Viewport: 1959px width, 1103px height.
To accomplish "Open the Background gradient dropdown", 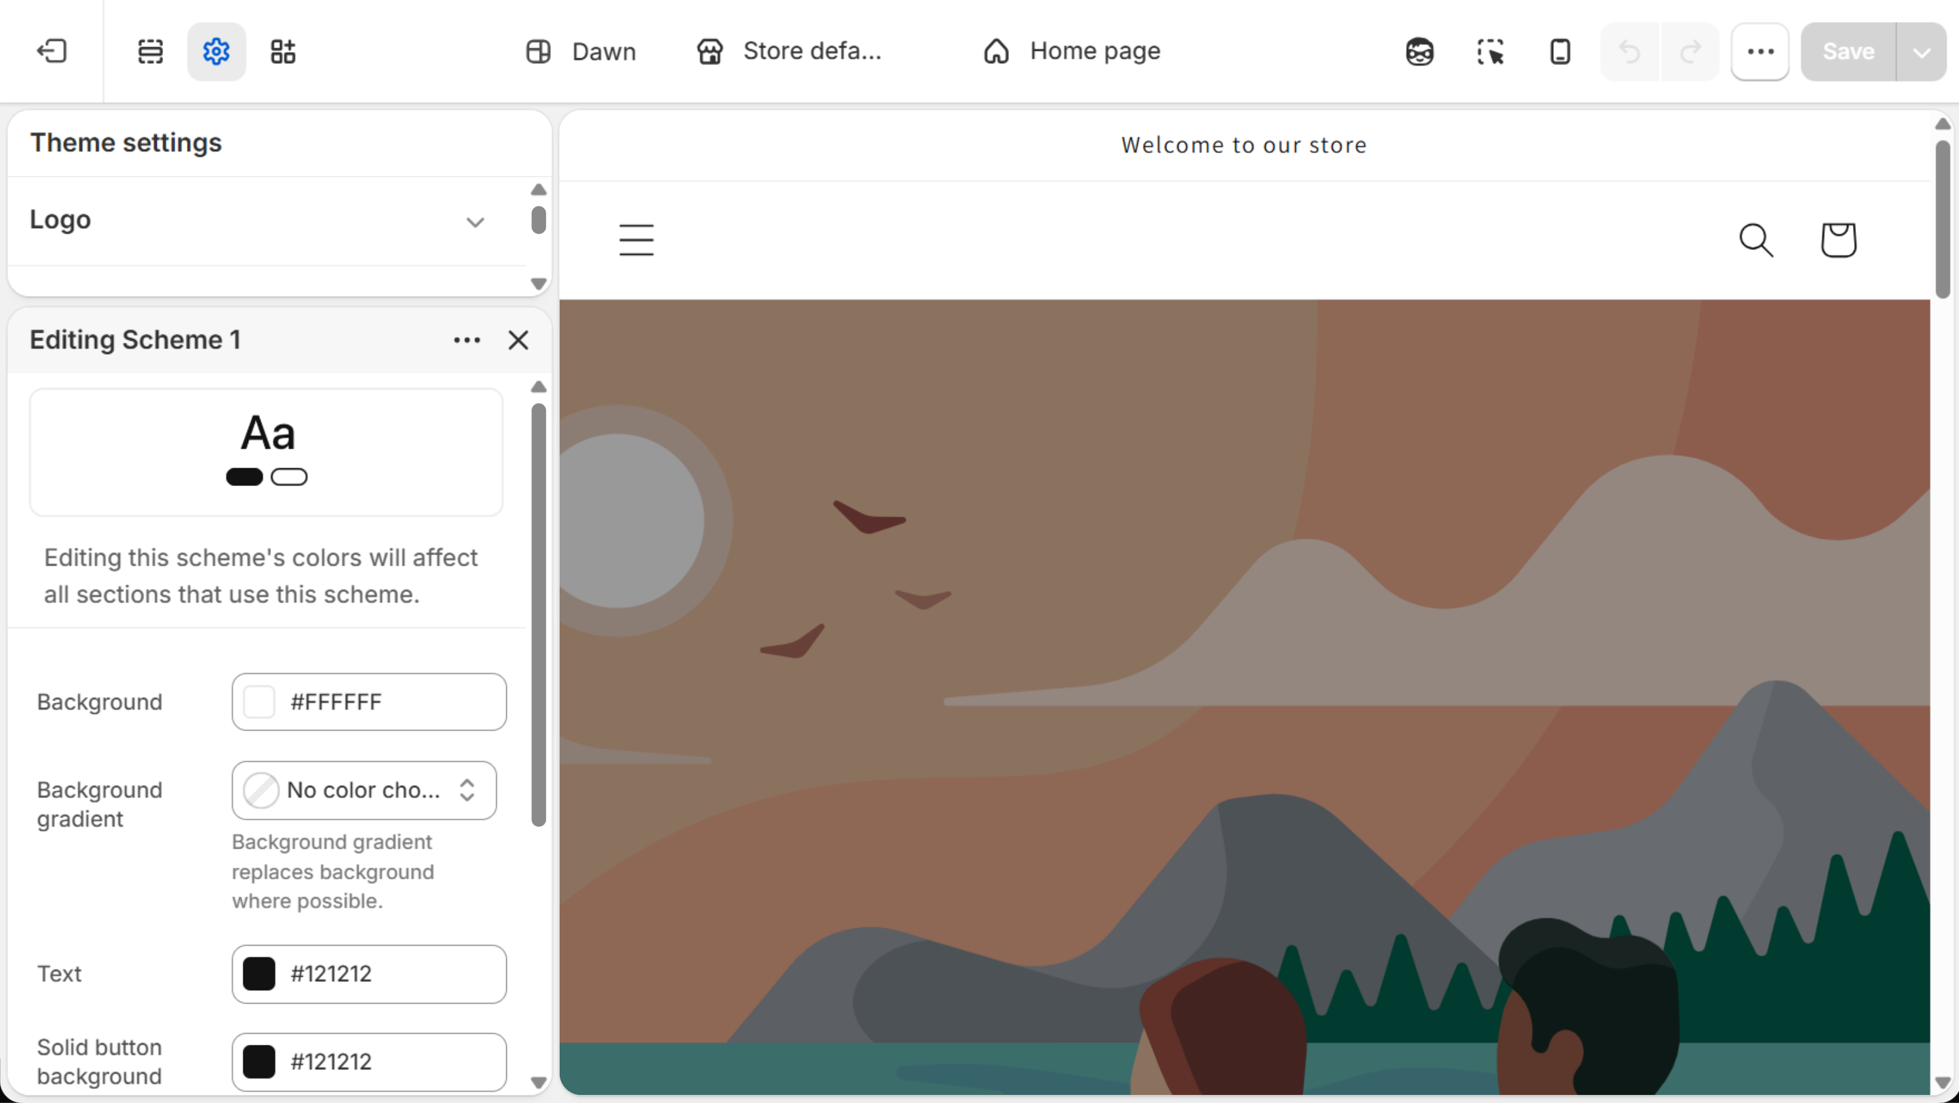I will tap(364, 790).
